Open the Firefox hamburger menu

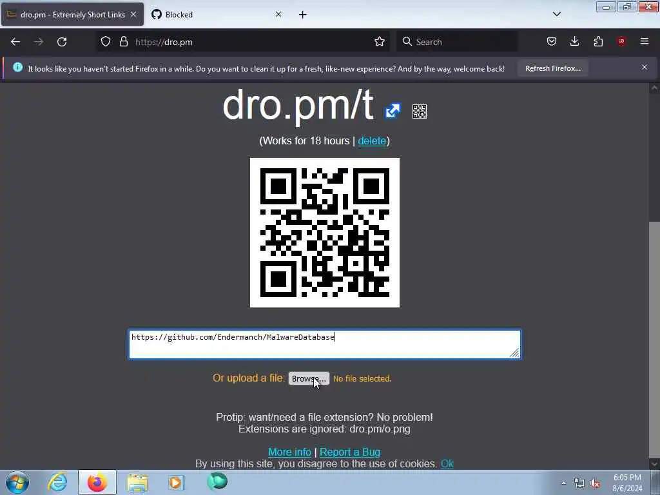pos(645,41)
